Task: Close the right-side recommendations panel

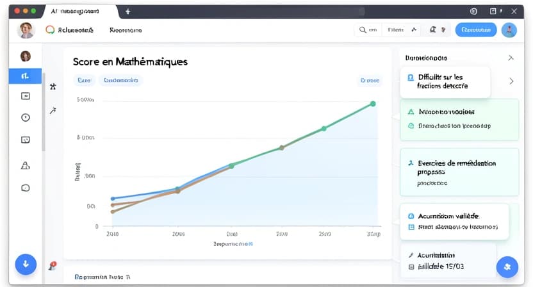Action: pyautogui.click(x=511, y=58)
